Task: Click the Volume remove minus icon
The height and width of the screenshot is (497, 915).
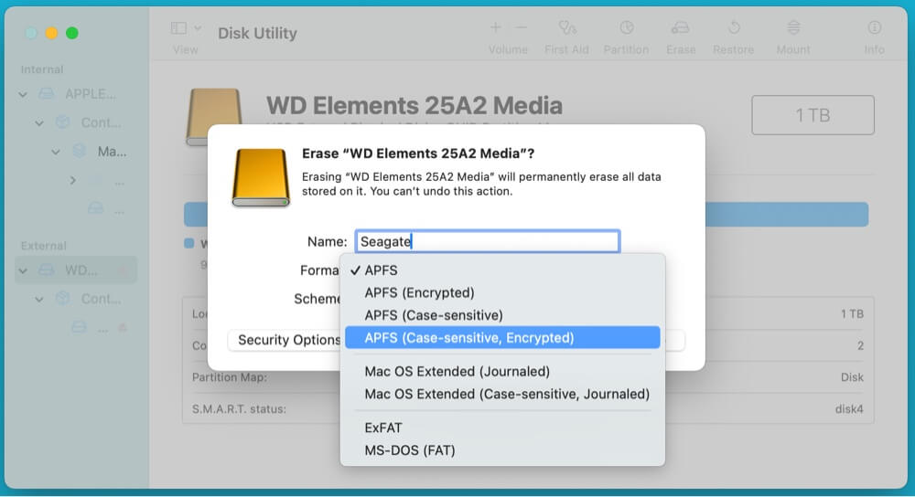Action: [x=522, y=27]
